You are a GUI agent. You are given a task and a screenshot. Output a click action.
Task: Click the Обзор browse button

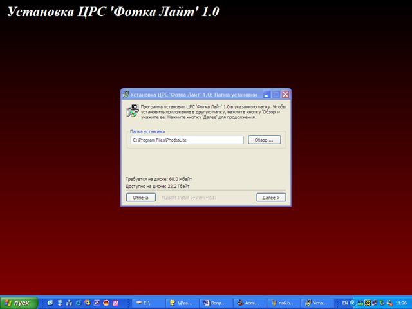pyautogui.click(x=264, y=140)
